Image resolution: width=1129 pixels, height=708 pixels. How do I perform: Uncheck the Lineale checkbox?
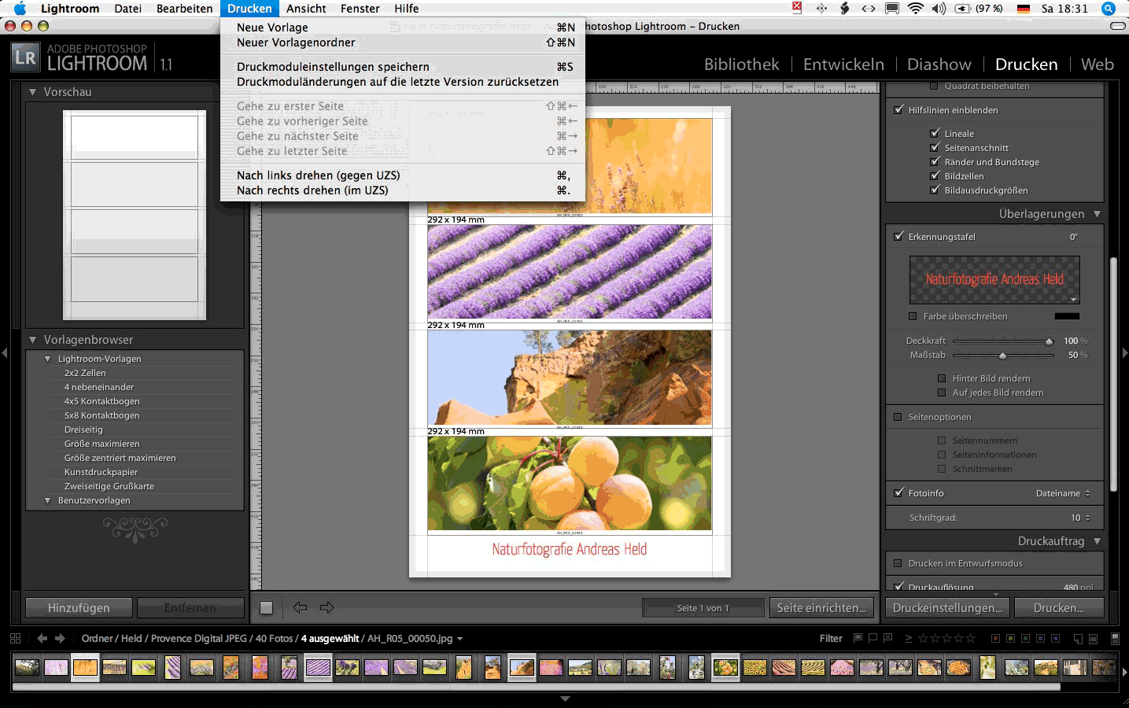pos(935,133)
